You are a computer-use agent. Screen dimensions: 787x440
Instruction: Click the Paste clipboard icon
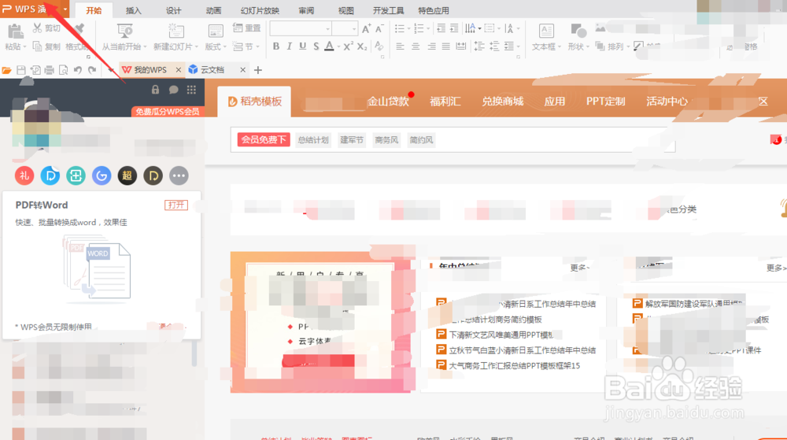[15, 31]
